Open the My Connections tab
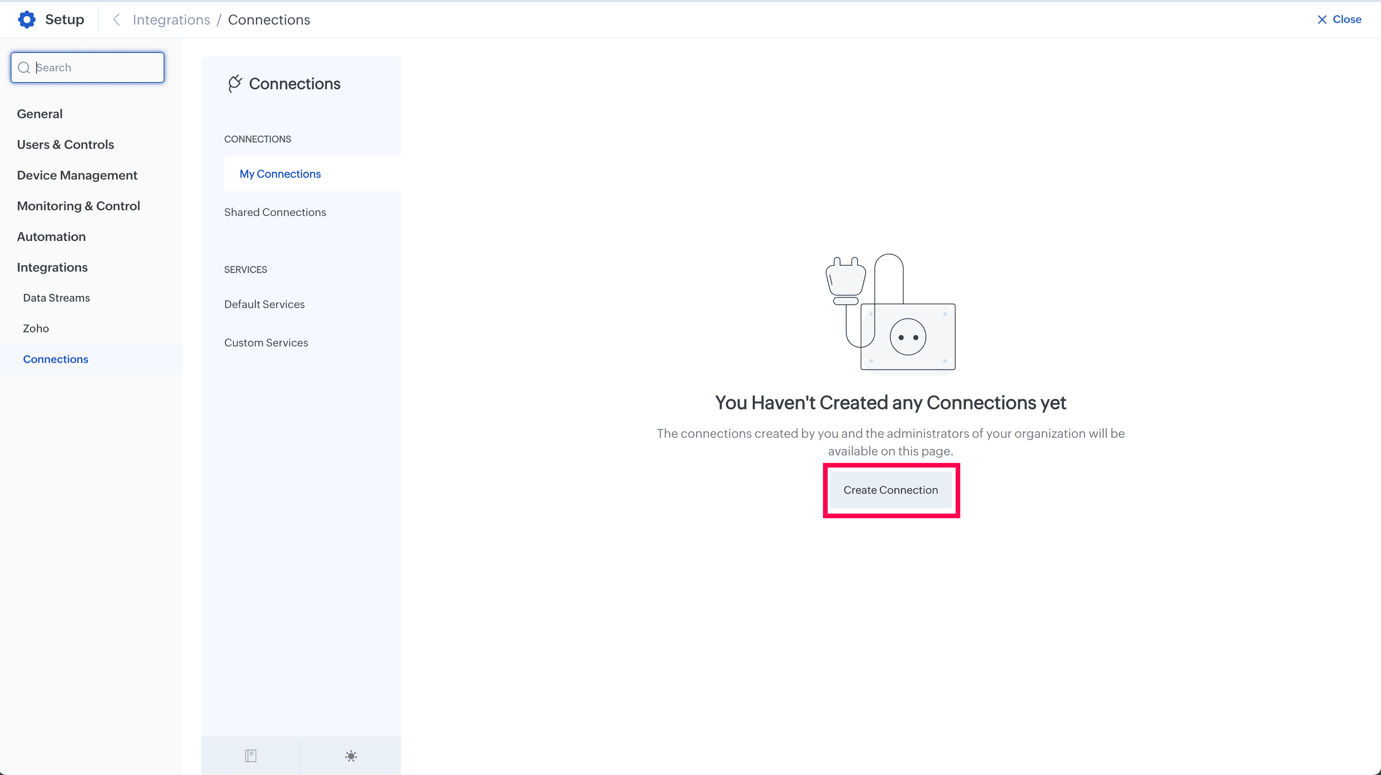The image size is (1381, 775). pos(280,174)
